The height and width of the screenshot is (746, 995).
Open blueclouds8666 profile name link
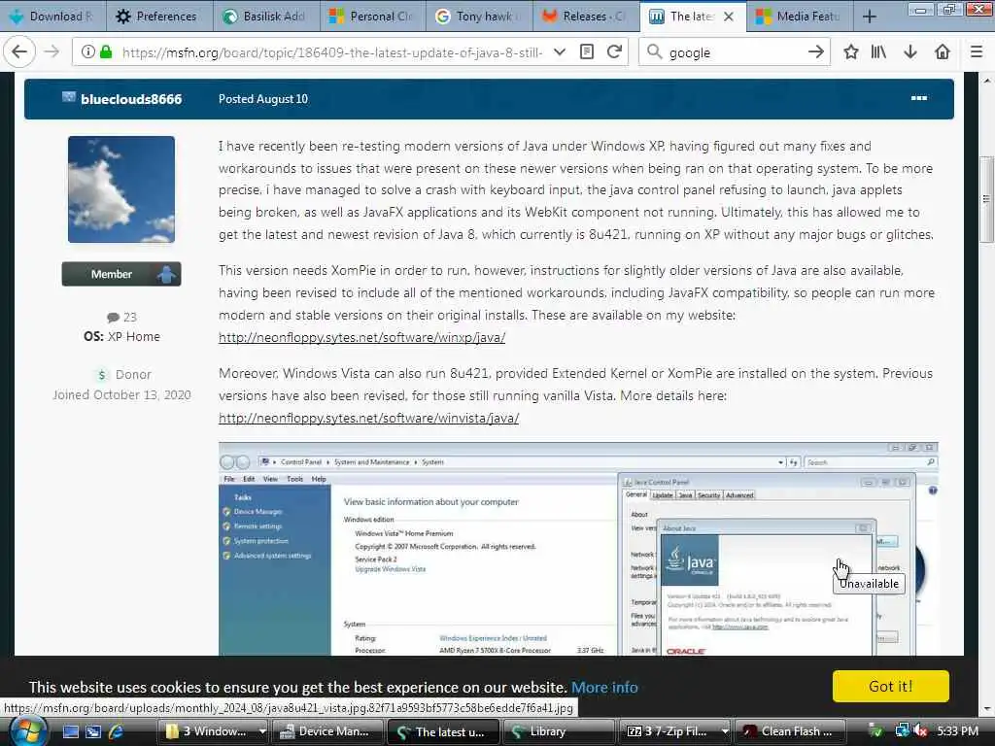[x=131, y=99]
